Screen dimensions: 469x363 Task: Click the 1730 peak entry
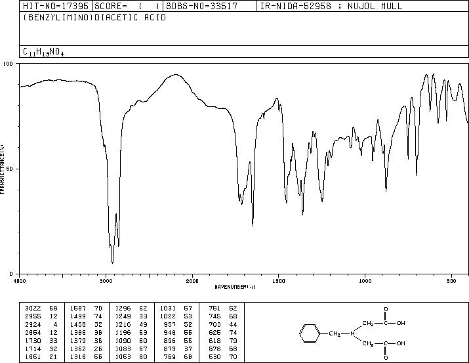click(x=41, y=341)
